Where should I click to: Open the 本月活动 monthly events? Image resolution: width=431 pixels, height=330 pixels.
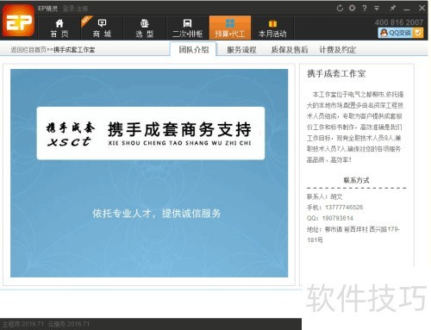click(x=272, y=28)
